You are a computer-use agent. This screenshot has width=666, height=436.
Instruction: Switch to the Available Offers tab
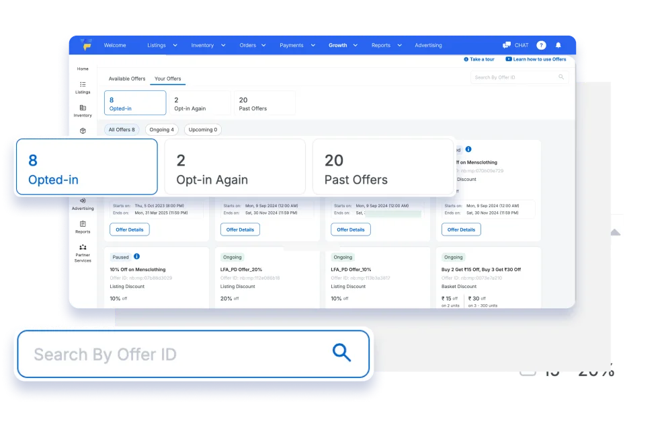[x=127, y=79]
